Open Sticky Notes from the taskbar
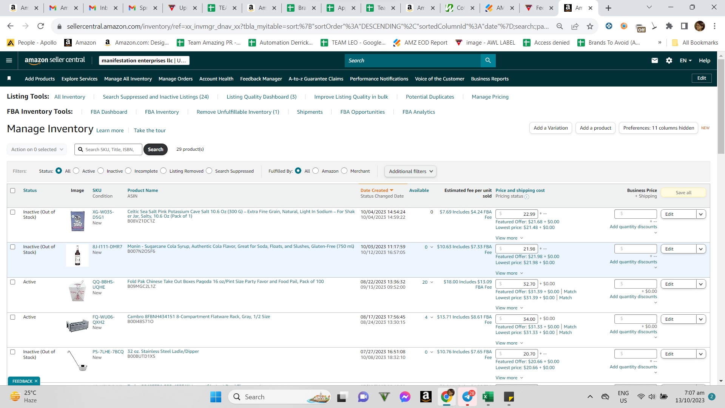This screenshot has height=408, width=725. click(x=509, y=397)
